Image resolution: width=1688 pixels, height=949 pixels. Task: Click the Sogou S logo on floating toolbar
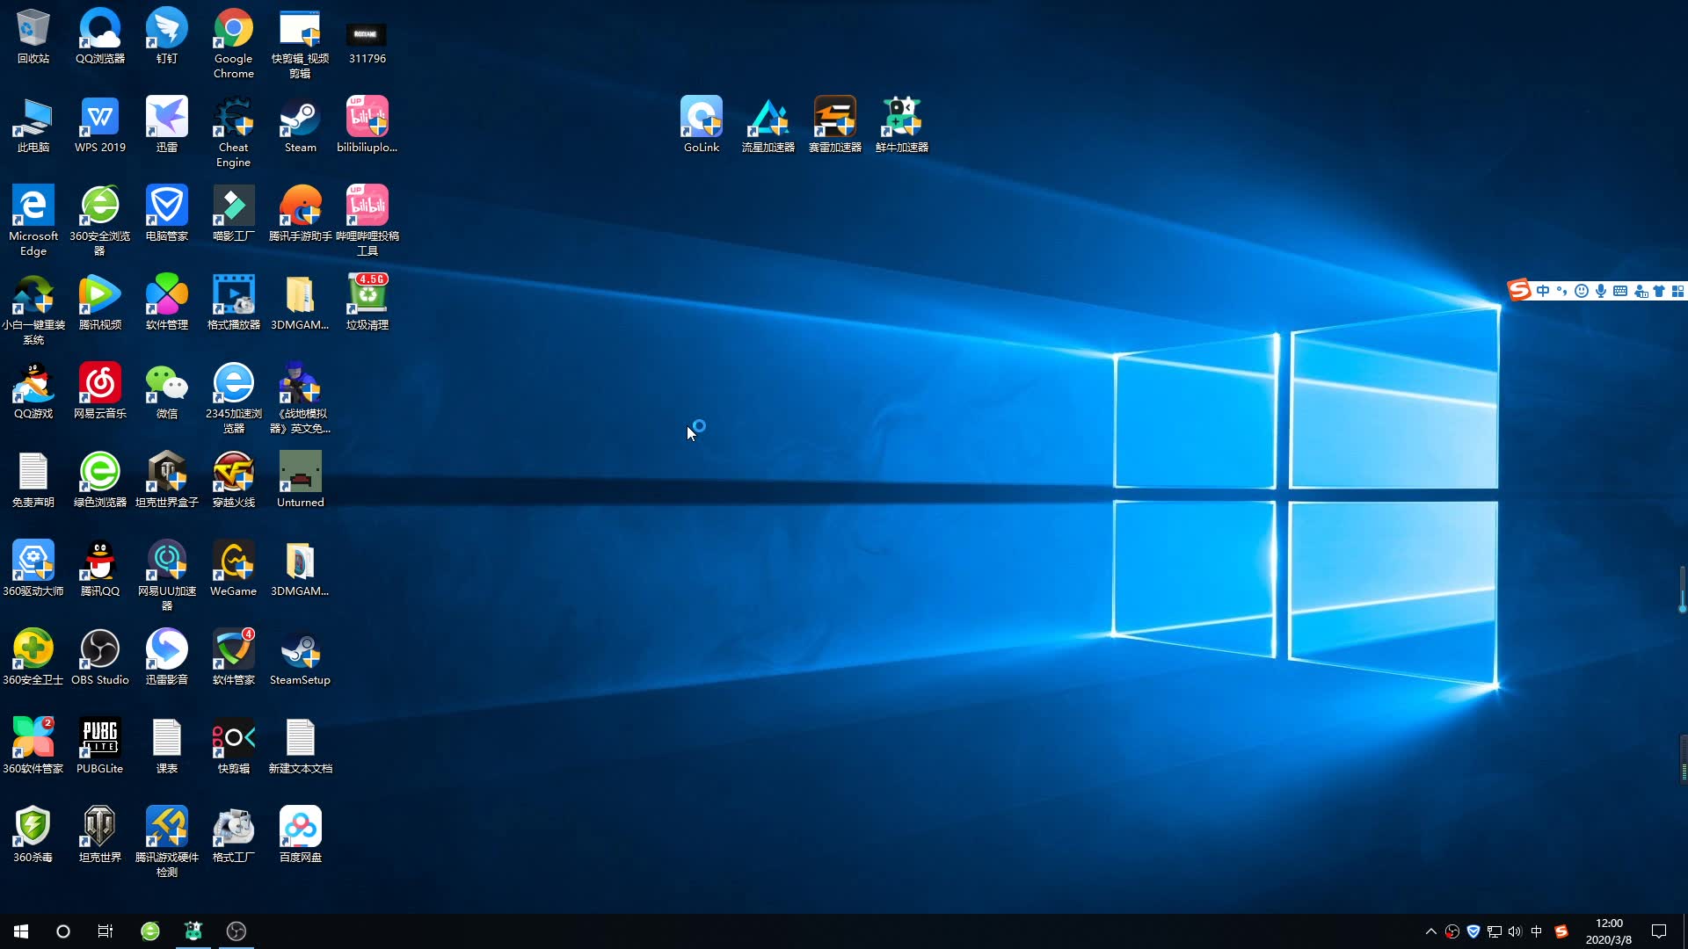pos(1519,290)
